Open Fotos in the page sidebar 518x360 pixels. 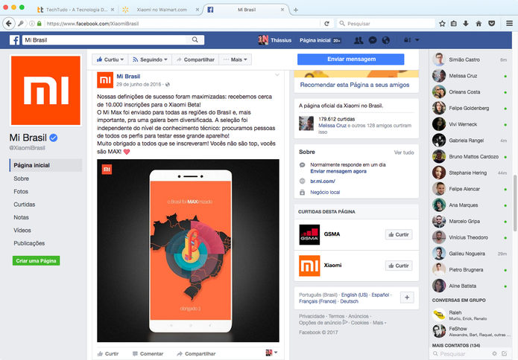tap(21, 192)
